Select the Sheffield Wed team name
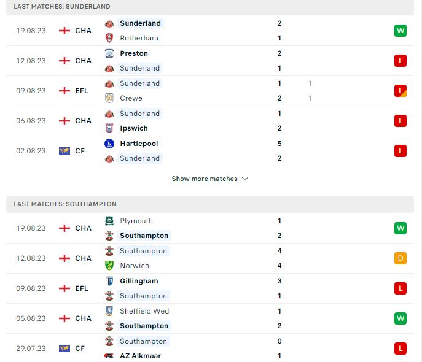This screenshot has width=422, height=362. pos(144,311)
